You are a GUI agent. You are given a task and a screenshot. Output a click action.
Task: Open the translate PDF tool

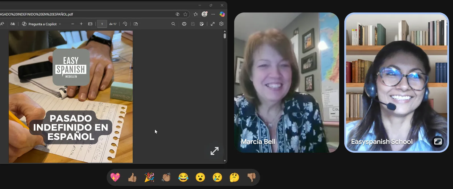click(x=13, y=24)
